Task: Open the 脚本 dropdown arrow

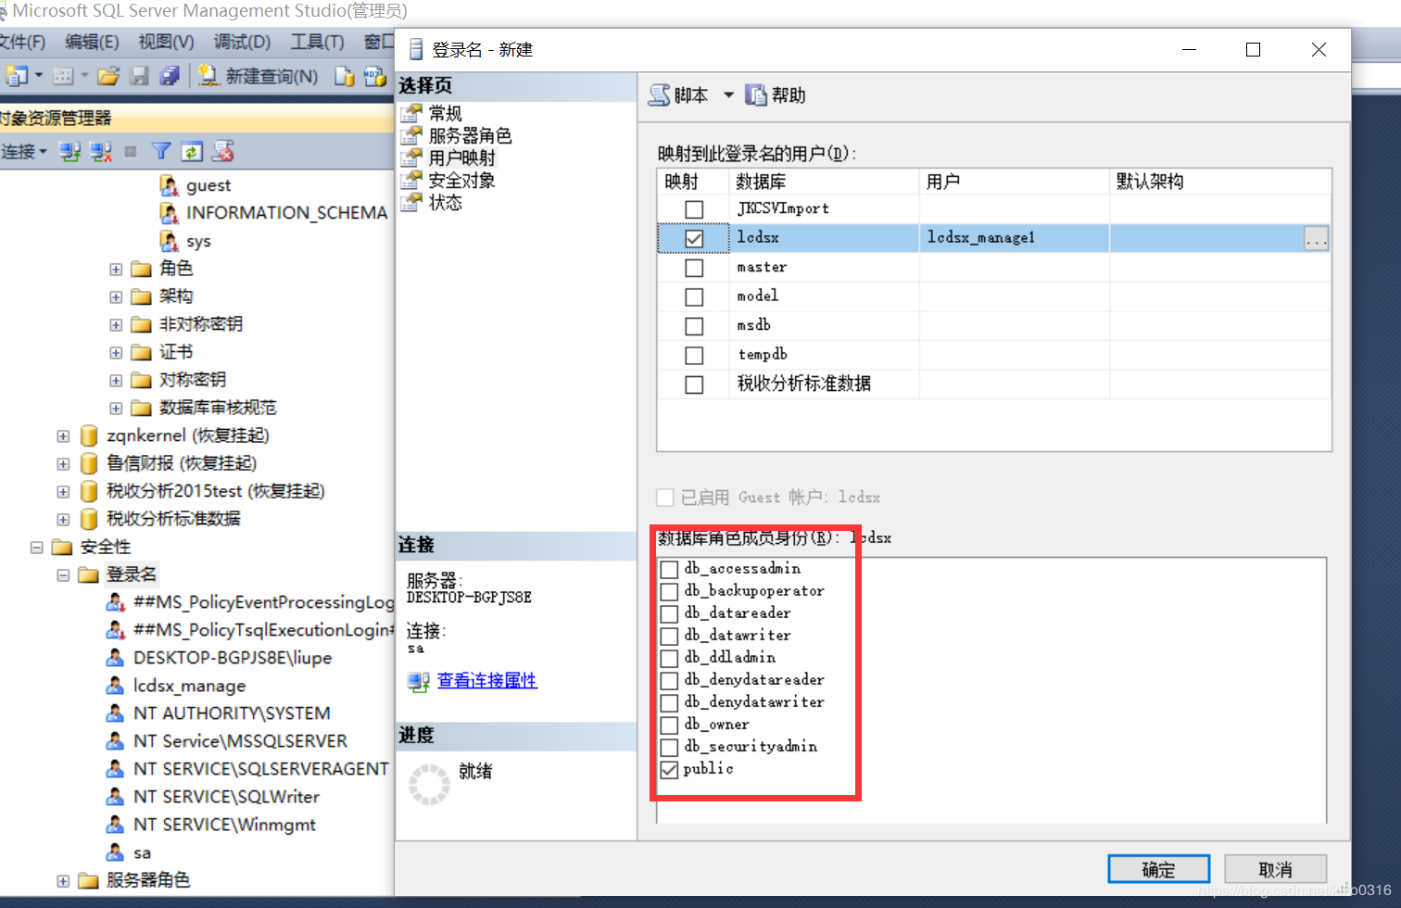Action: tap(728, 95)
